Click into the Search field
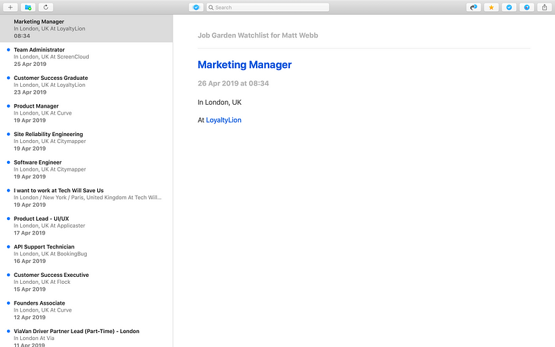This screenshot has height=347, width=555. point(268,7)
